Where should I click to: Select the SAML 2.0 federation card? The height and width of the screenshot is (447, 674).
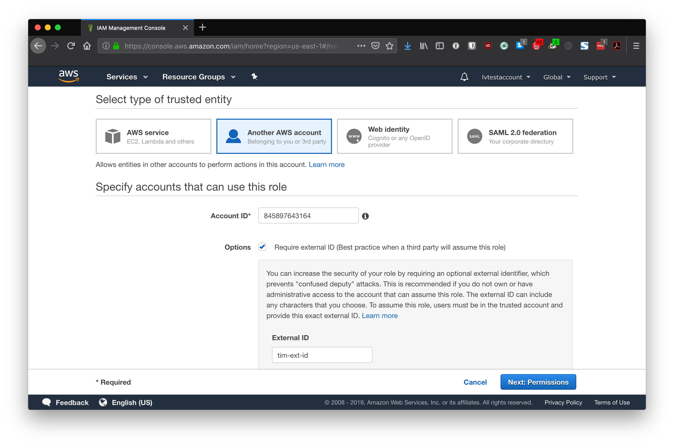pyautogui.click(x=515, y=136)
